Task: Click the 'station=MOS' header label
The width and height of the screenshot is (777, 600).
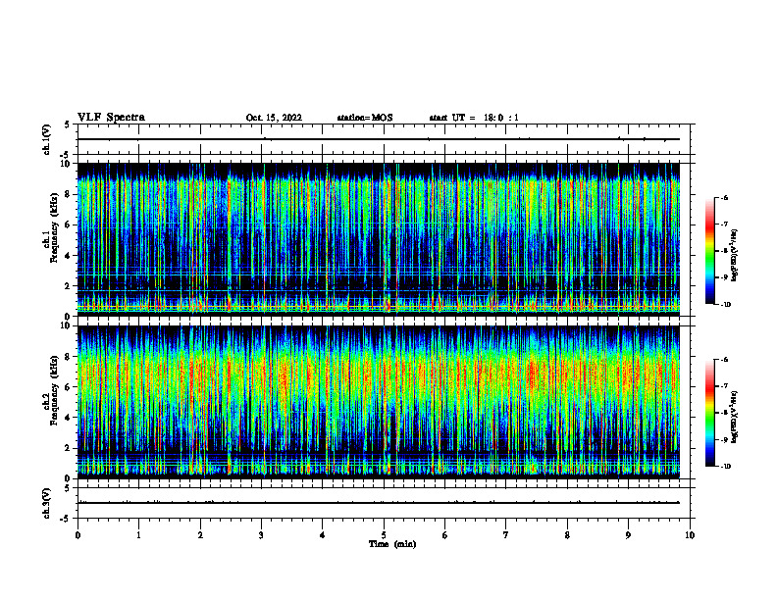Action: pyautogui.click(x=365, y=118)
